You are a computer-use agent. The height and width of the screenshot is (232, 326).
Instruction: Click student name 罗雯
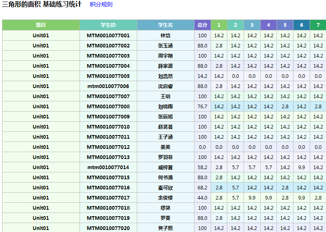166,218
